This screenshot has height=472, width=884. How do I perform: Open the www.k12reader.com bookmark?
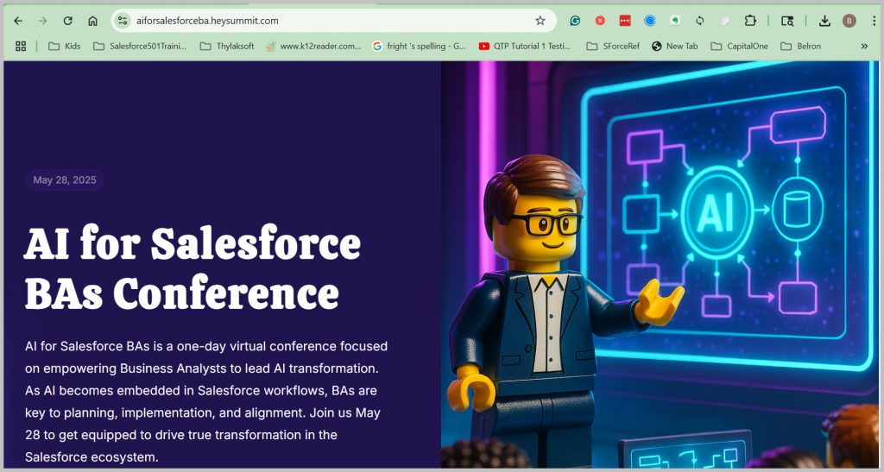coord(313,47)
